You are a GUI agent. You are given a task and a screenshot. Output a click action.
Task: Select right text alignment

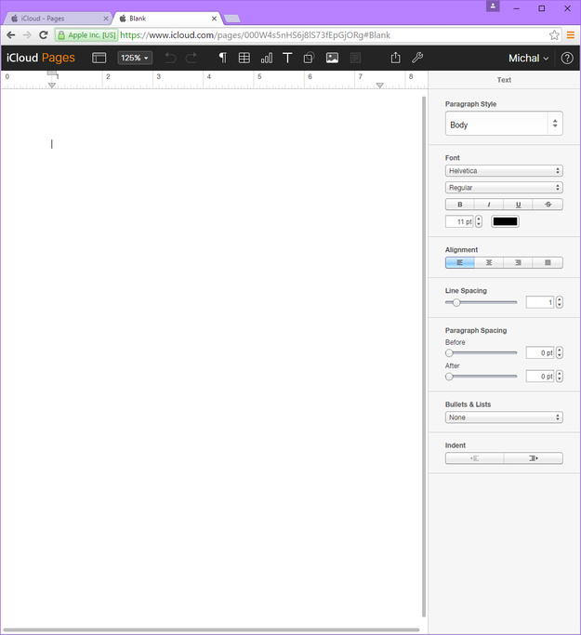(518, 263)
